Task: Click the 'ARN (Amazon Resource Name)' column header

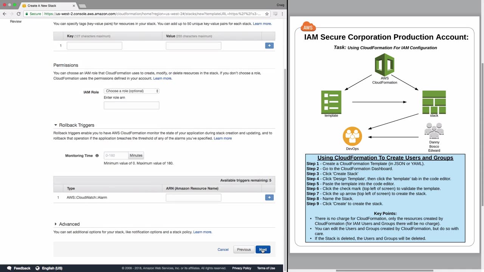Action: coord(192,189)
